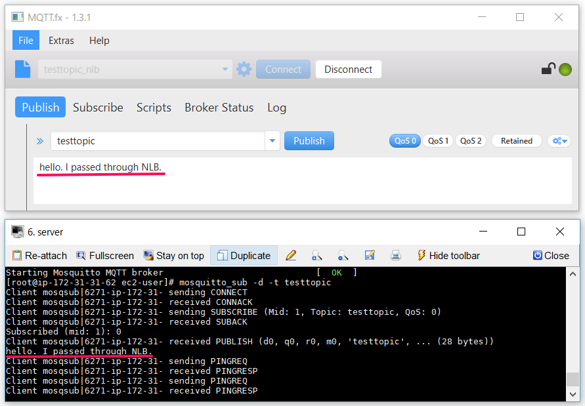This screenshot has height=406, width=585.
Task: Switch to the Subscribe tab
Action: pos(98,108)
